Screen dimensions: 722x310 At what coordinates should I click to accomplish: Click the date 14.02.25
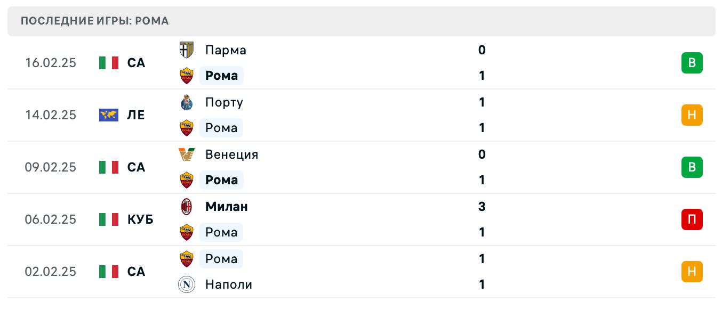pos(50,115)
